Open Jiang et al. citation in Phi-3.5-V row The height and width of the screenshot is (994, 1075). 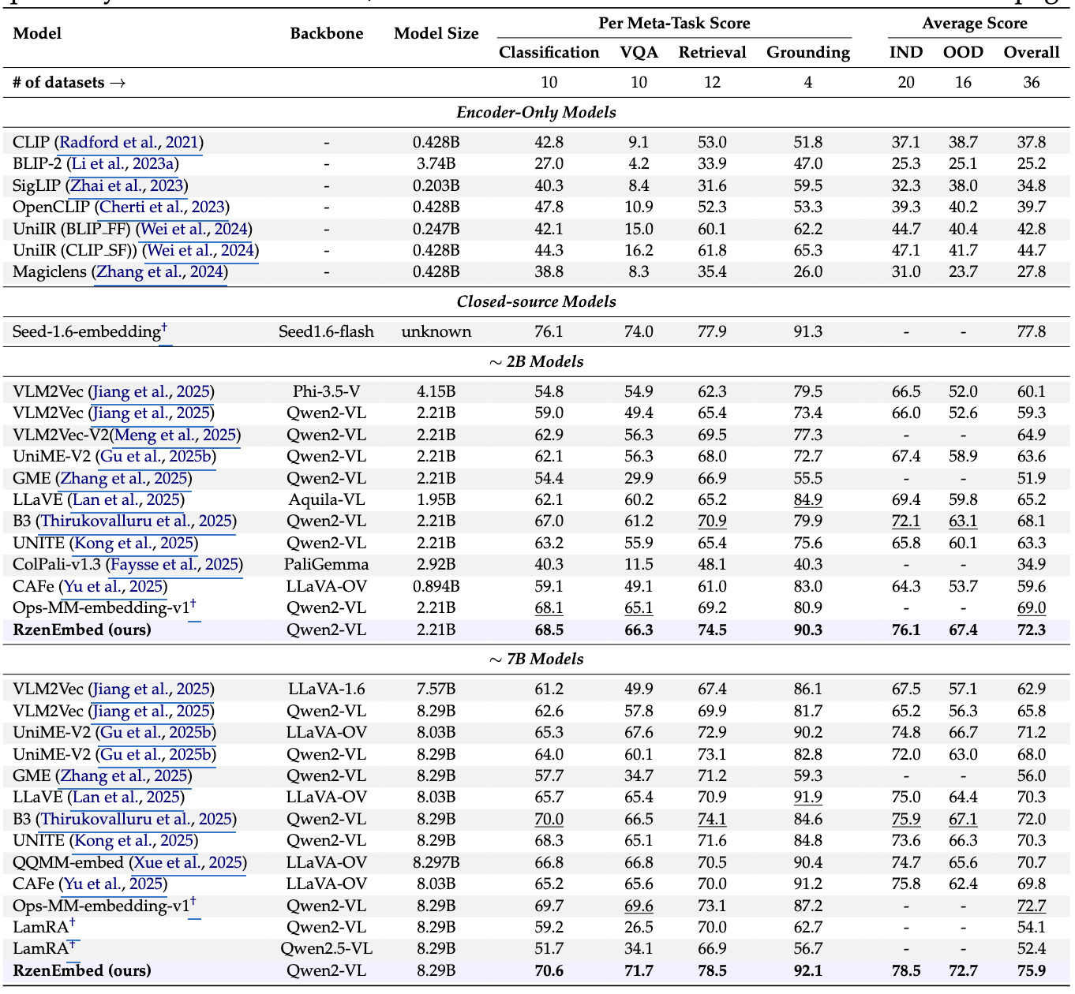tap(152, 392)
